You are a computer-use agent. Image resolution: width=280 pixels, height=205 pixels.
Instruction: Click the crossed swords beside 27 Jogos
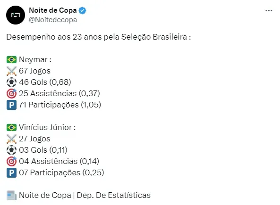[11, 139]
